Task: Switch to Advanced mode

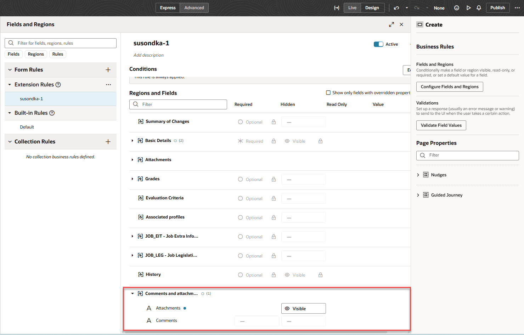Action: click(194, 8)
